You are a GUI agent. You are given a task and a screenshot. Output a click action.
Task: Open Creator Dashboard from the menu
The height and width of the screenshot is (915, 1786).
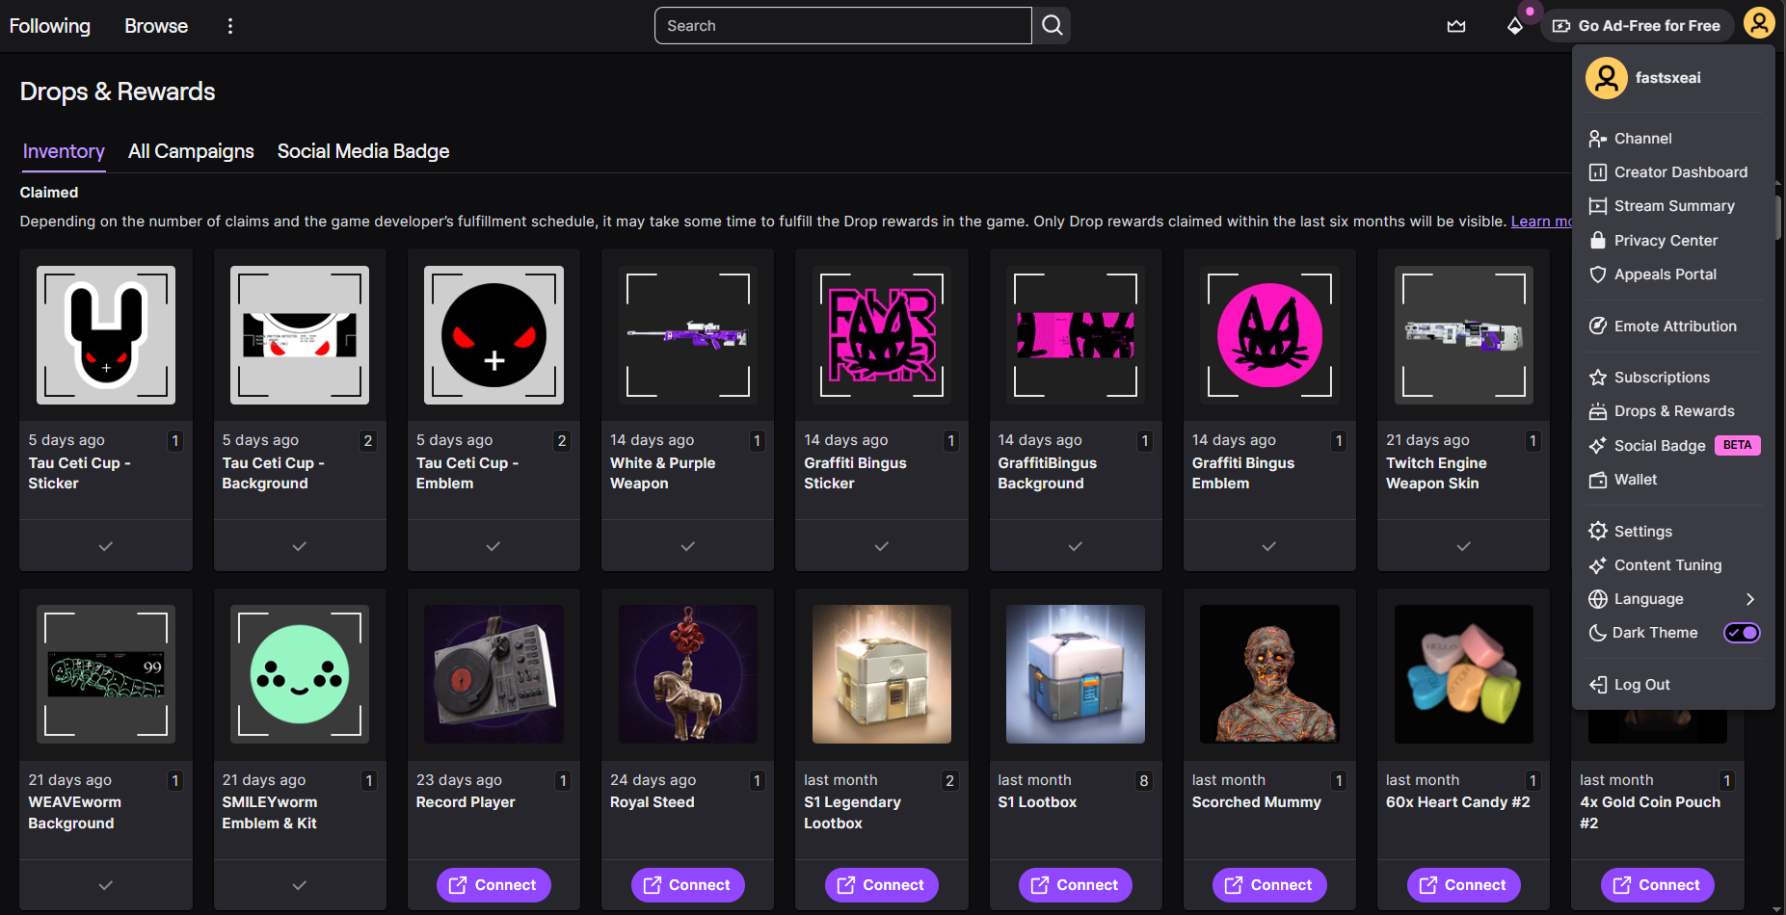[x=1680, y=172]
